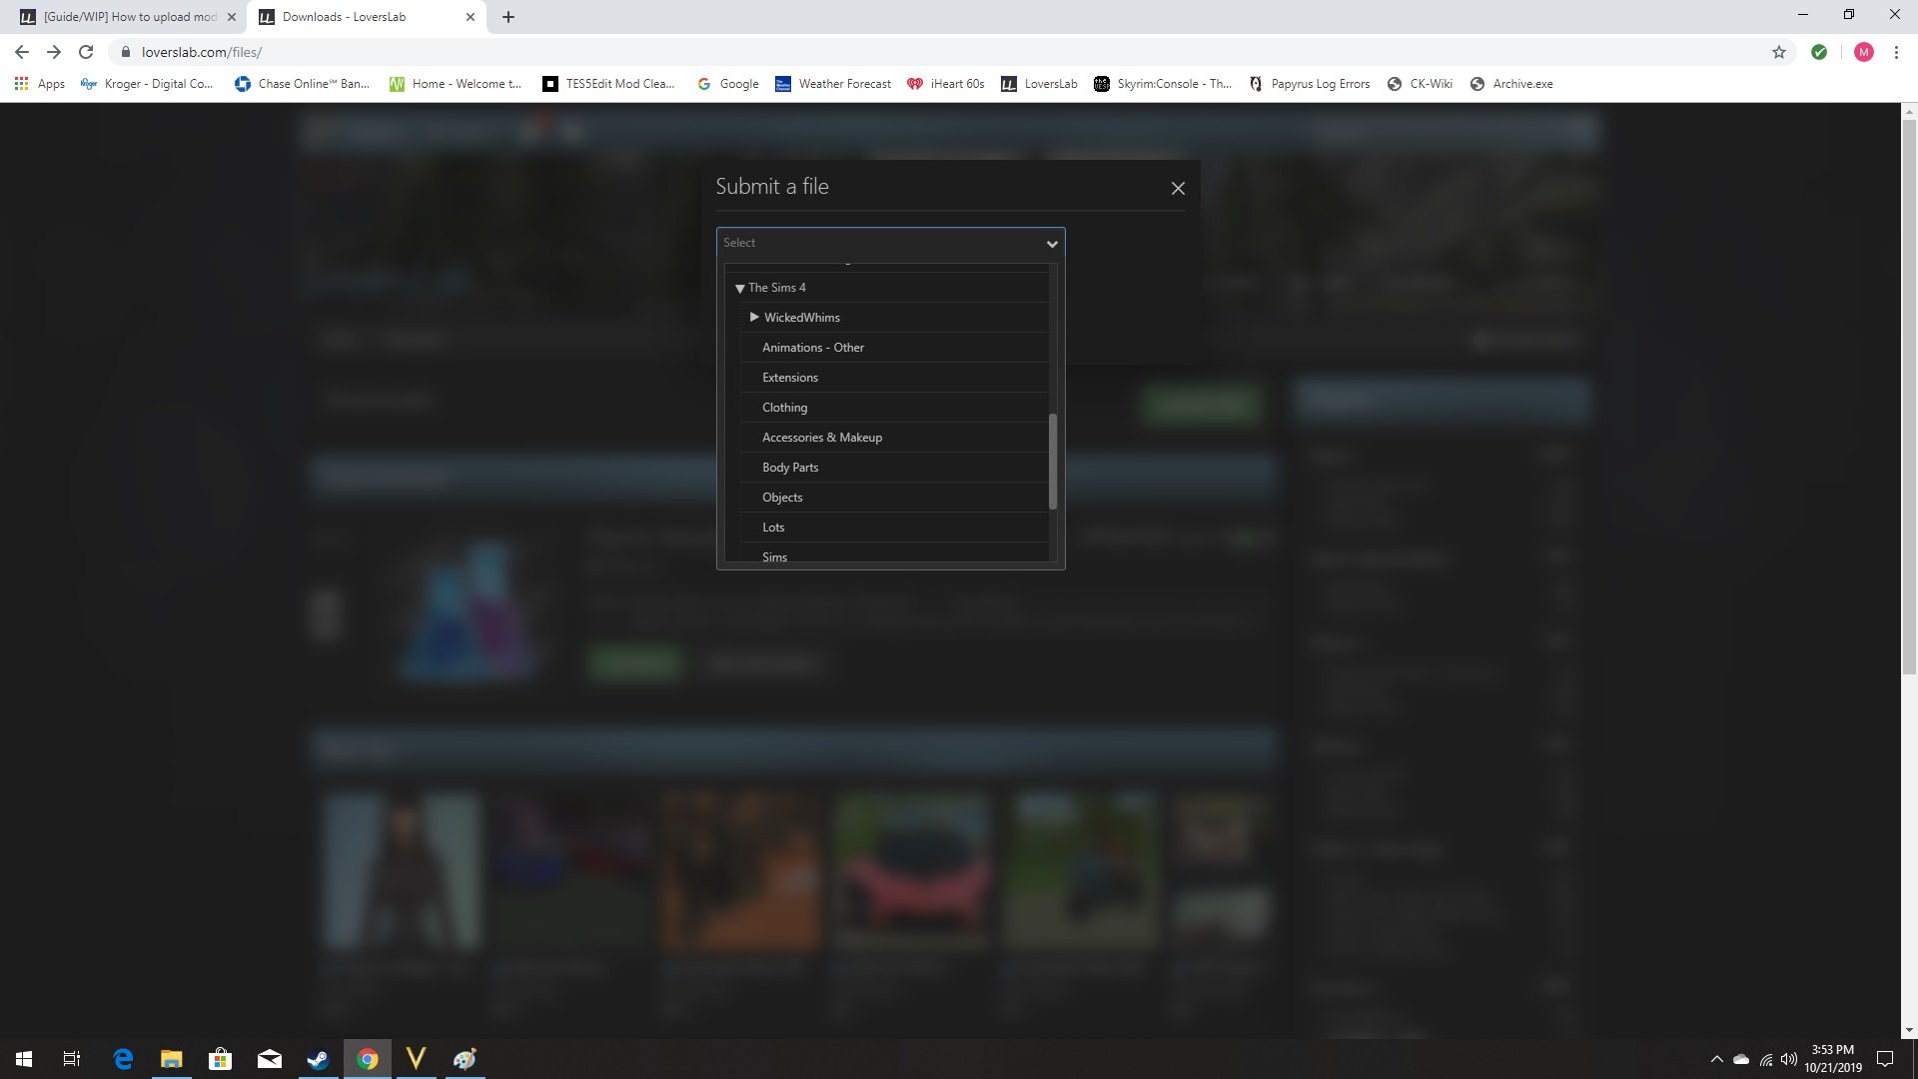Show hidden system tray icons
The width and height of the screenshot is (1918, 1079).
1716,1059
